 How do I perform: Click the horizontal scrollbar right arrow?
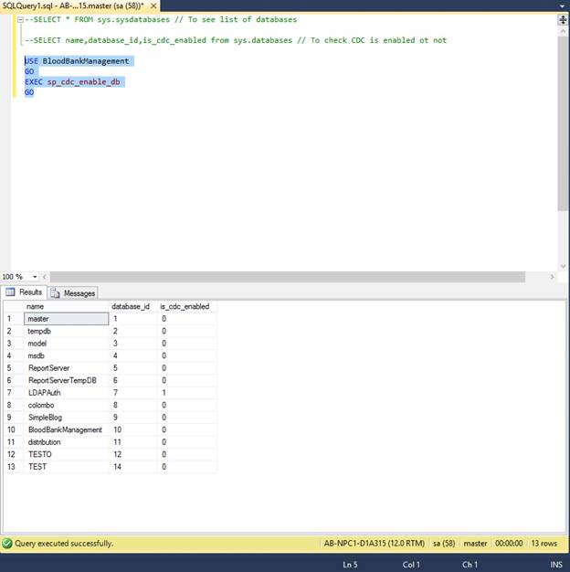point(552,277)
